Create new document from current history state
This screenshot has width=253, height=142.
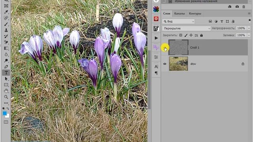point(230,7)
